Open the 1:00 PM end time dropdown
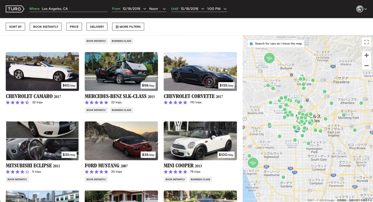This screenshot has width=373, height=202. pos(217,9)
